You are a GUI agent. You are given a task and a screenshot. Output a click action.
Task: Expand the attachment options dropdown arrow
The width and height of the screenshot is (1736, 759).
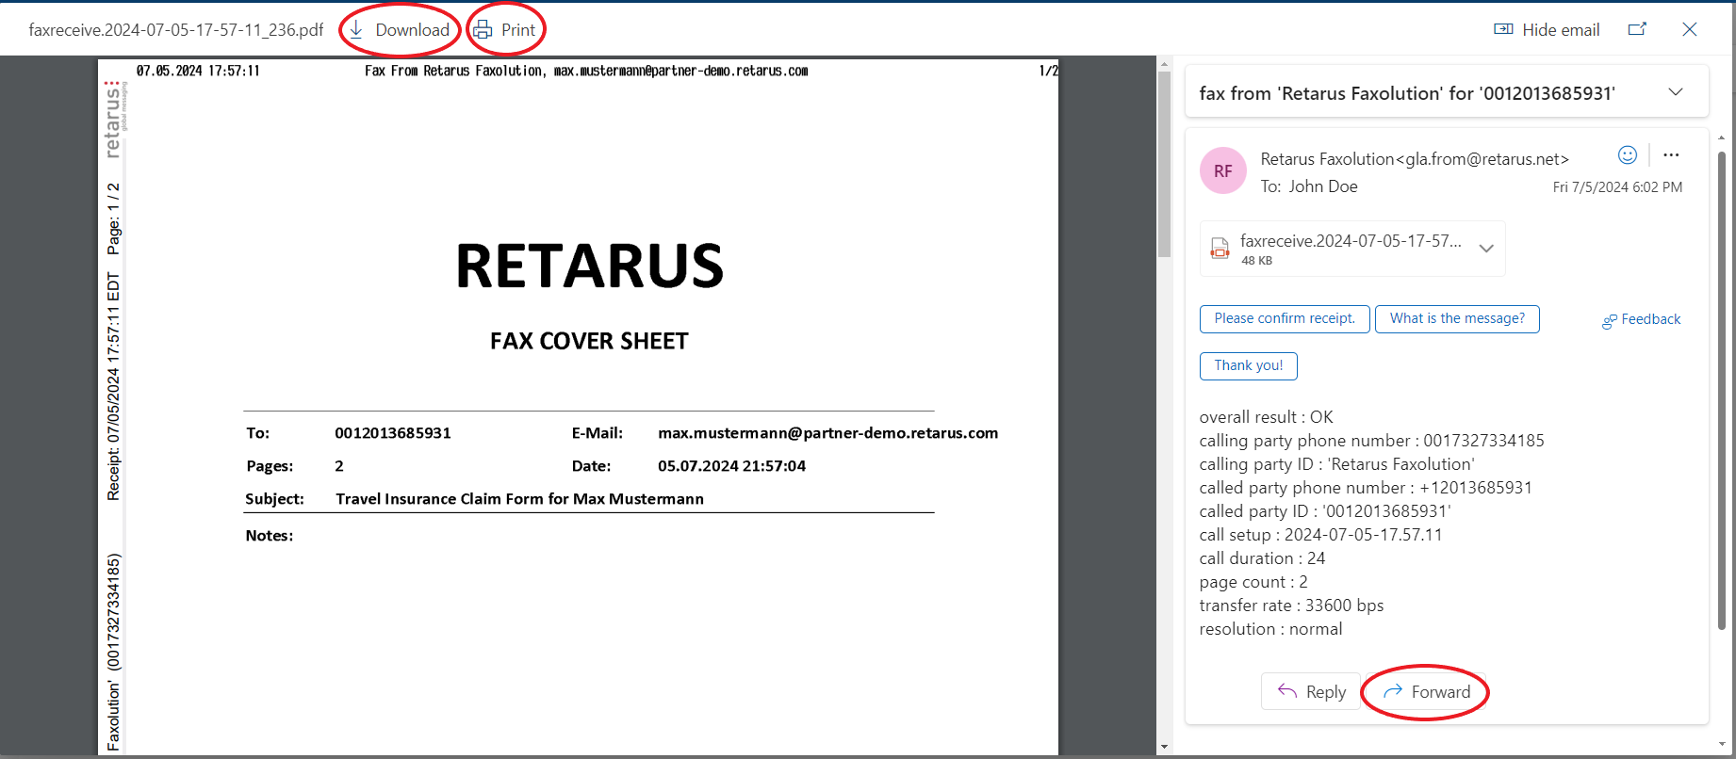click(1486, 249)
